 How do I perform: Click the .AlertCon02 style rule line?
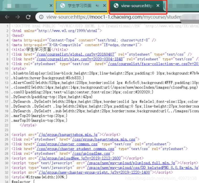pyautogui.click(x=105, y=83)
